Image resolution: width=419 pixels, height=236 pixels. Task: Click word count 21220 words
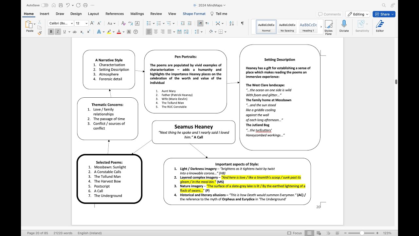(63, 233)
